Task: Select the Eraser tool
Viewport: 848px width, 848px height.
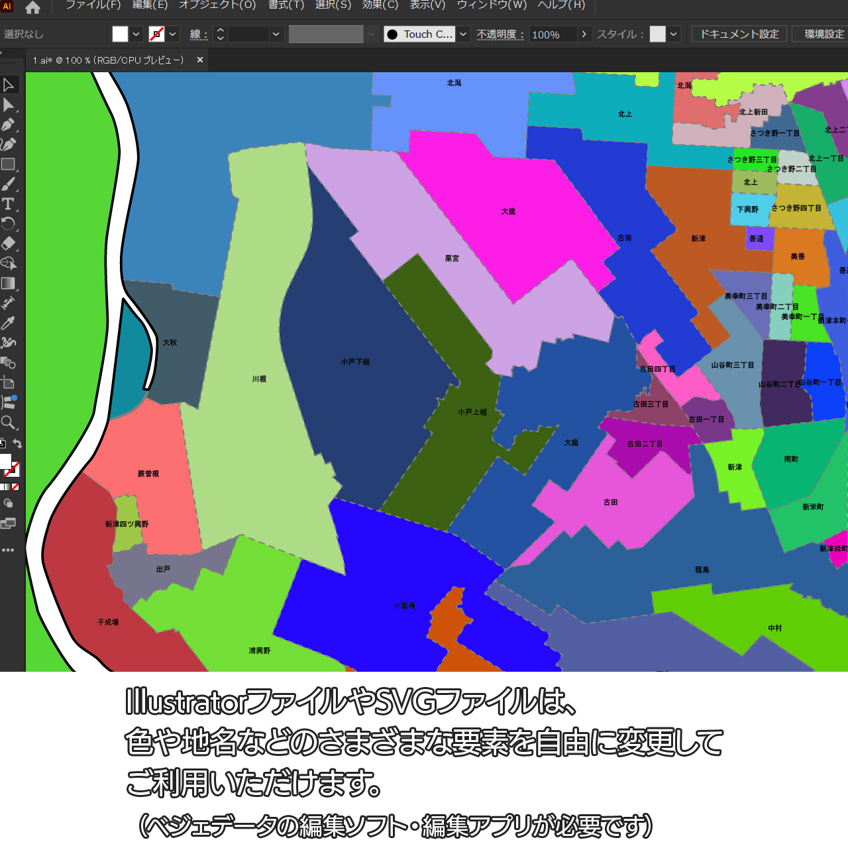Action: (x=9, y=244)
